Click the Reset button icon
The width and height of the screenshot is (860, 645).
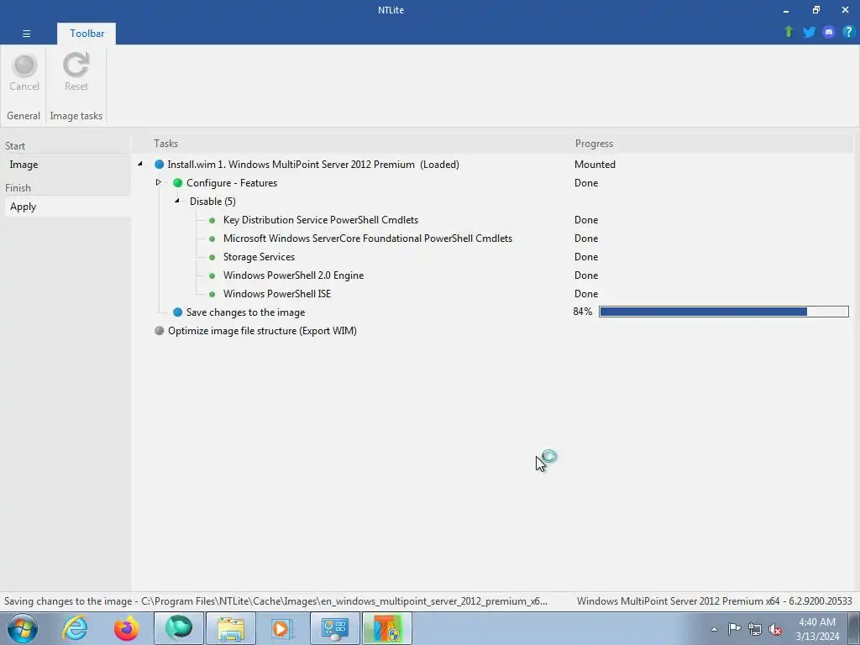click(76, 65)
